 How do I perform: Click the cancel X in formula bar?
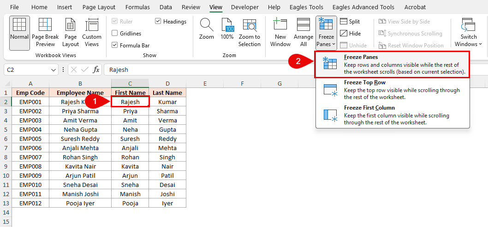pos(74,70)
